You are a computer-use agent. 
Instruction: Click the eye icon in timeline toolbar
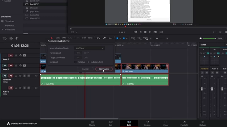tap(11, 38)
